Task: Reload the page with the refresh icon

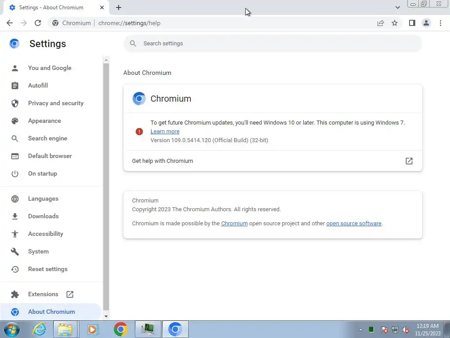Action: 38,23
